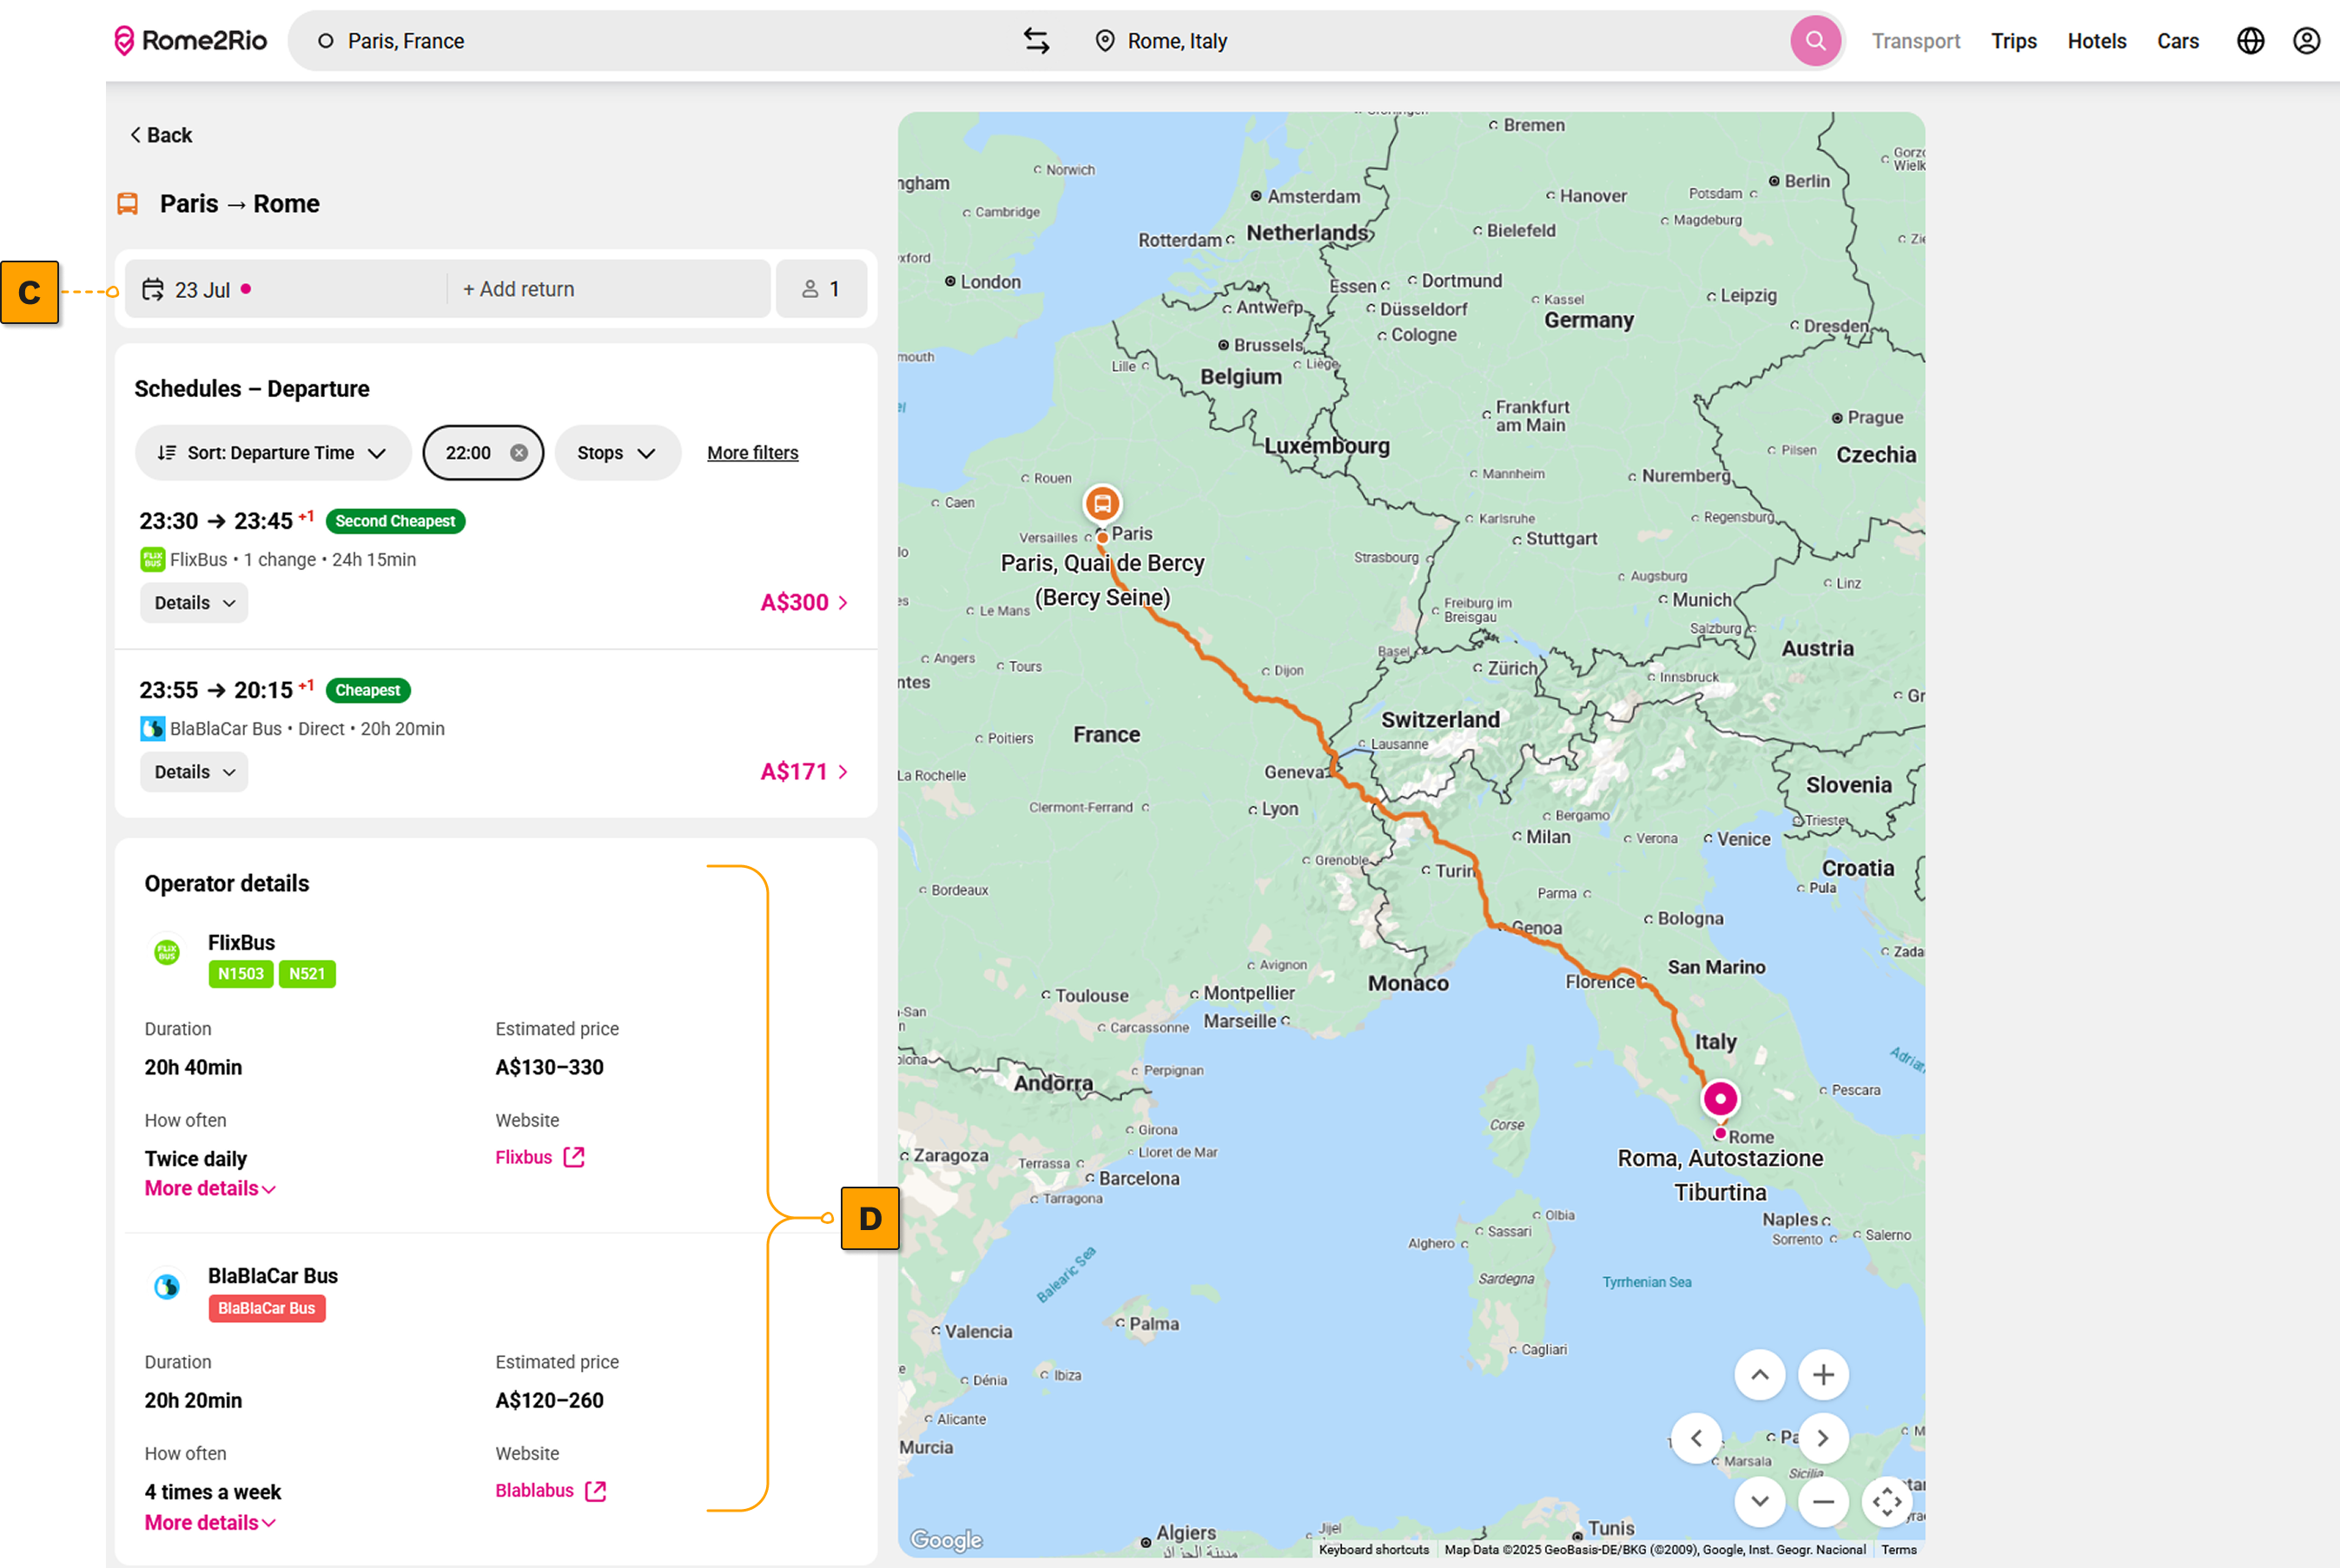Viewport: 2340px width, 1568px height.
Task: Expand Details for the FlixBus schedule
Action: [x=194, y=603]
